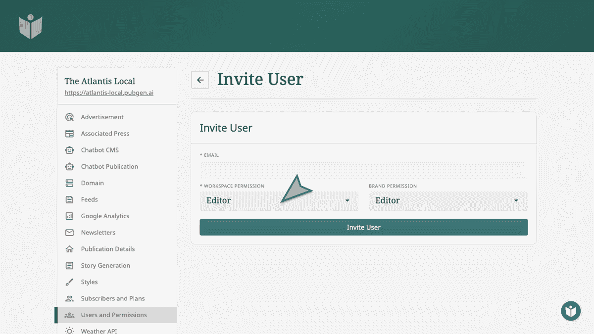Open the atlantis-local.pubgen.ai link
This screenshot has height=334, width=594.
pos(108,93)
